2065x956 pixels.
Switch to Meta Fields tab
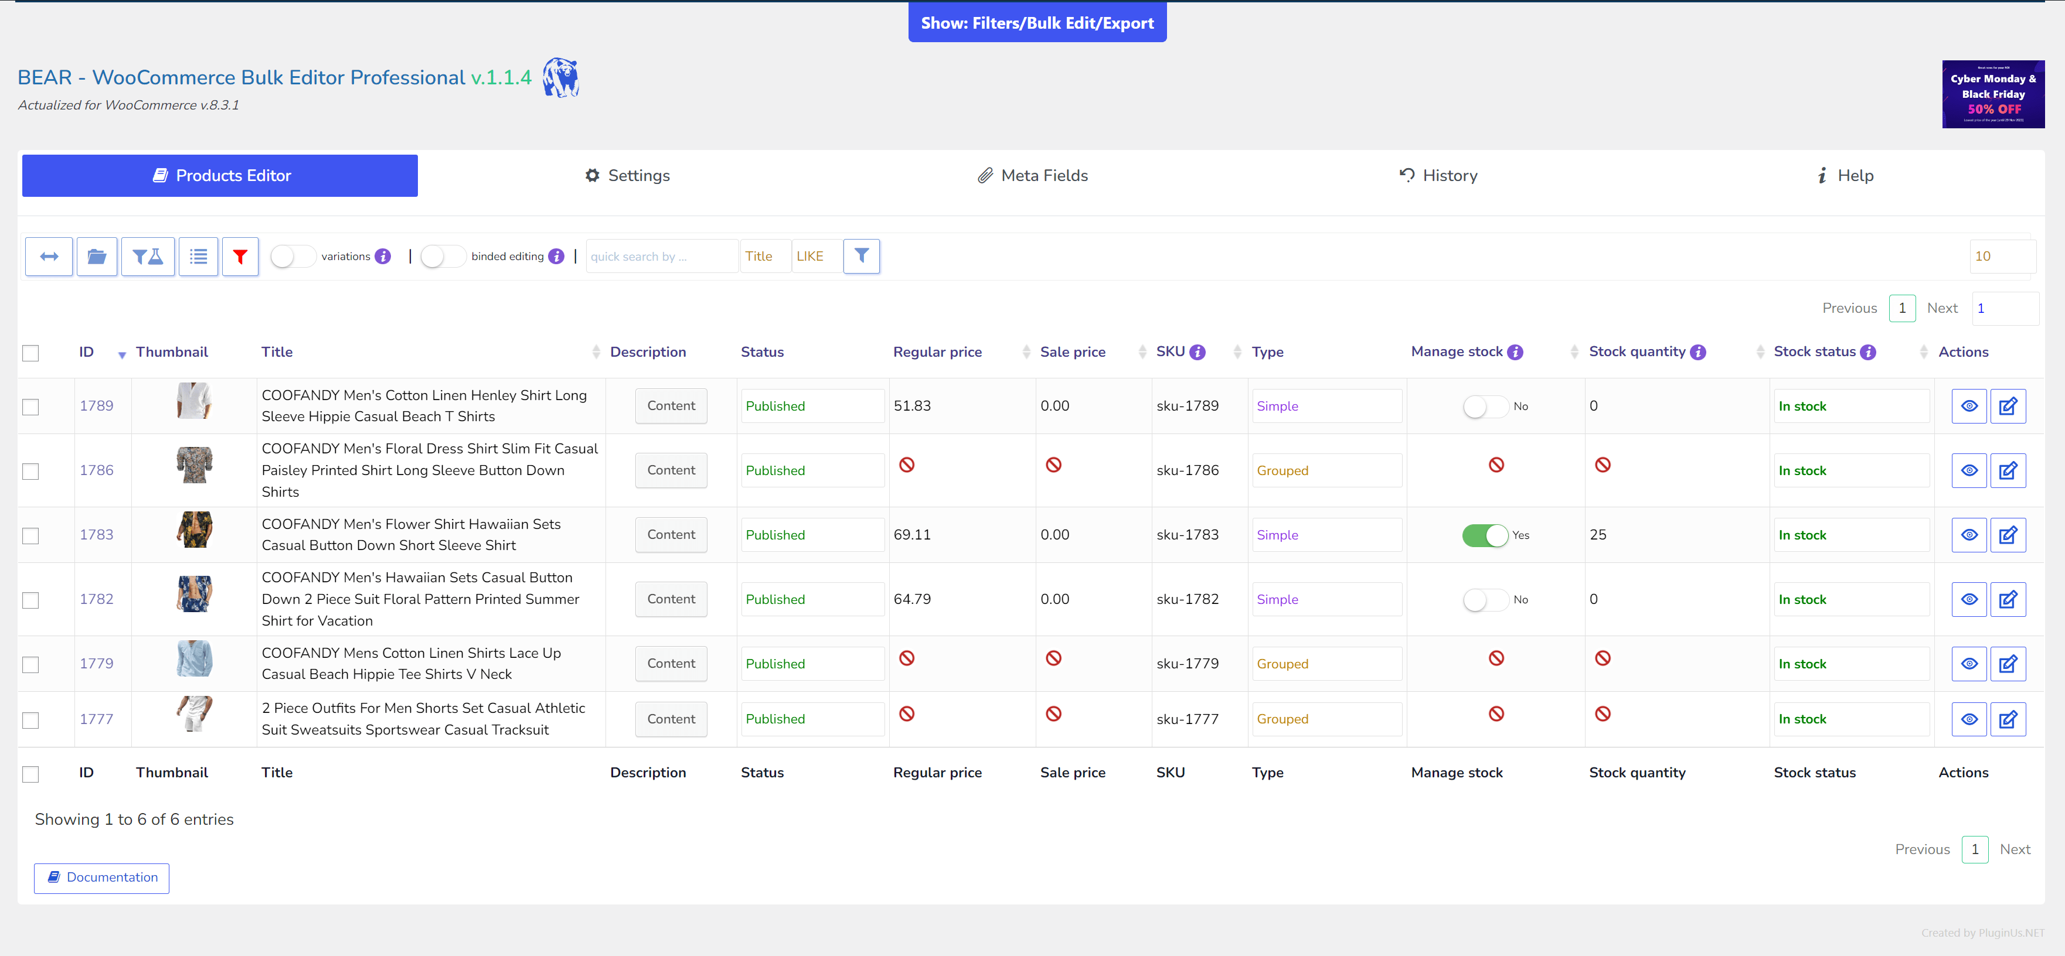(1033, 176)
